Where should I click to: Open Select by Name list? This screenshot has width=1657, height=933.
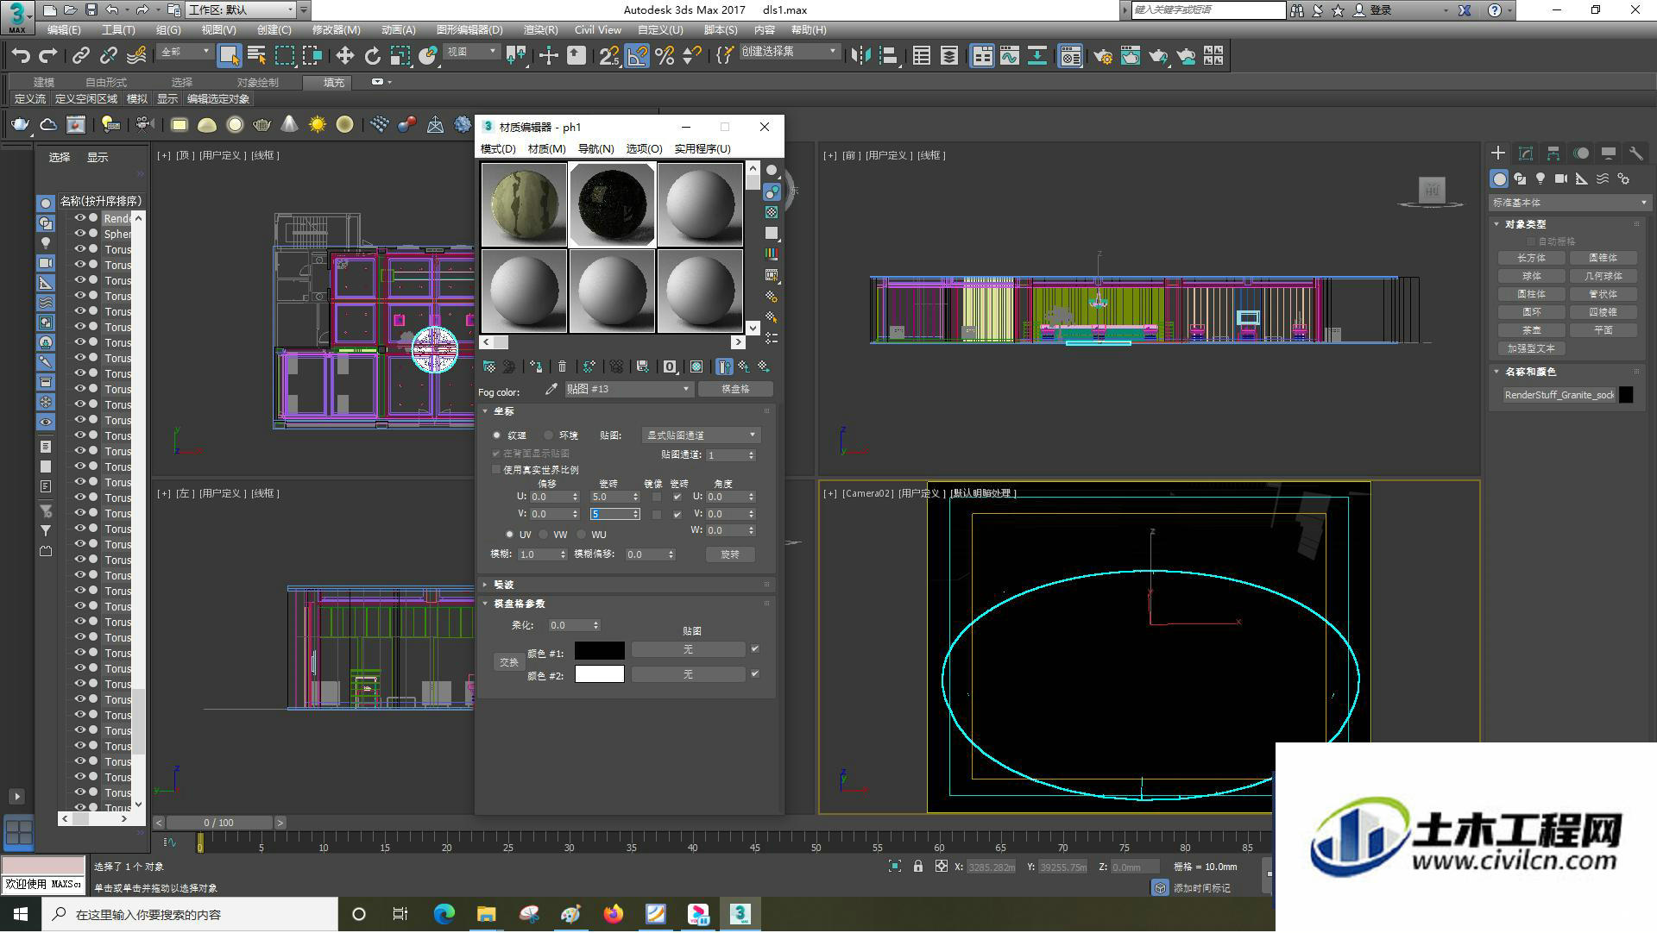pyautogui.click(x=256, y=56)
